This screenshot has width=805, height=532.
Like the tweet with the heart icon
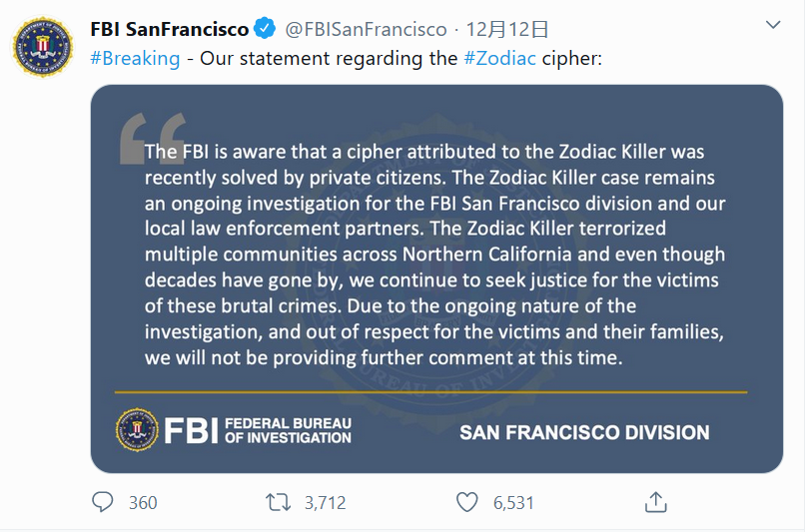(x=466, y=502)
